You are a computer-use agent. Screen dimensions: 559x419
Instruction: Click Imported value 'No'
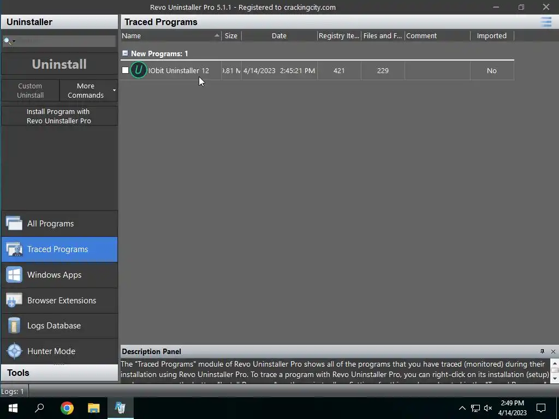coord(492,70)
